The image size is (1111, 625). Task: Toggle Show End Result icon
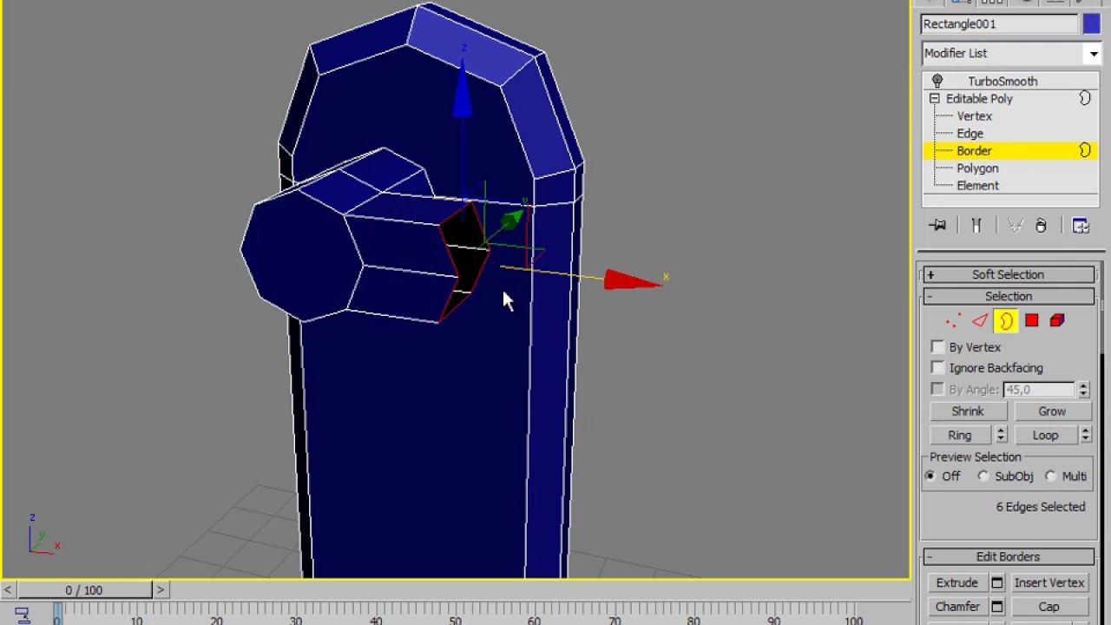click(976, 226)
